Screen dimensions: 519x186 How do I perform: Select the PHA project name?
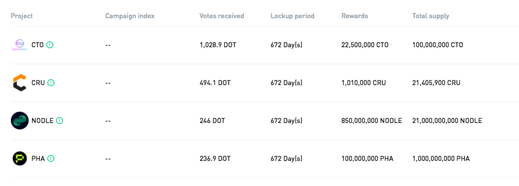pos(38,158)
